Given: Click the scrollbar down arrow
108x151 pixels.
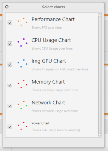Looking at the screenshot, I should [99, 136].
